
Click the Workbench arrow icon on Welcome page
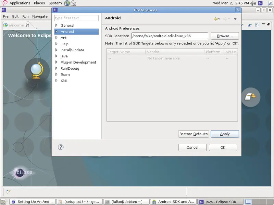(251, 97)
